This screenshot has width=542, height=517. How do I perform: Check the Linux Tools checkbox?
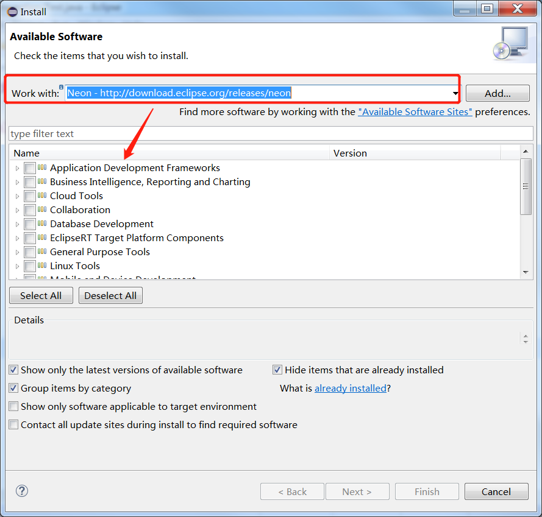pos(30,266)
